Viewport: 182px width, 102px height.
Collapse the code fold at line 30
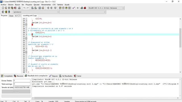point(26,52)
